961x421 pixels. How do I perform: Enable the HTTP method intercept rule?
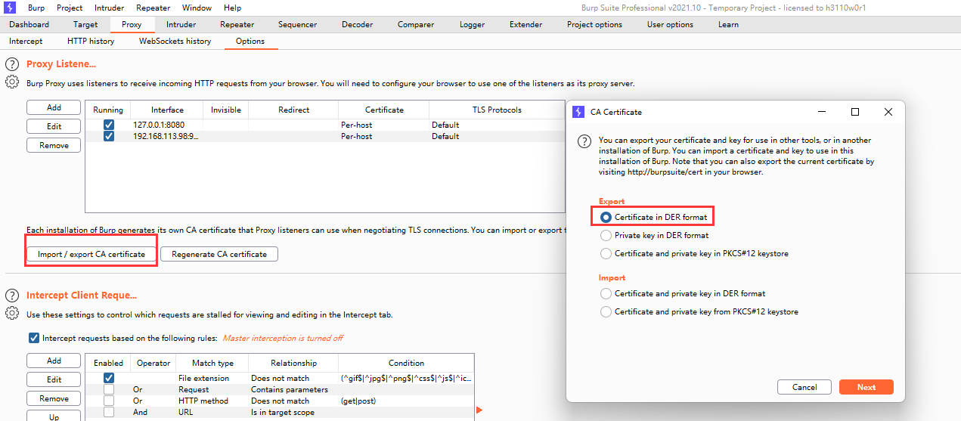click(x=108, y=401)
